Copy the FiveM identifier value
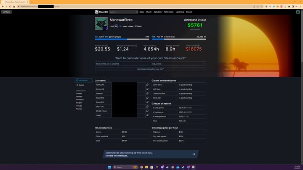This screenshot has height=170, width=303. pos(147,115)
